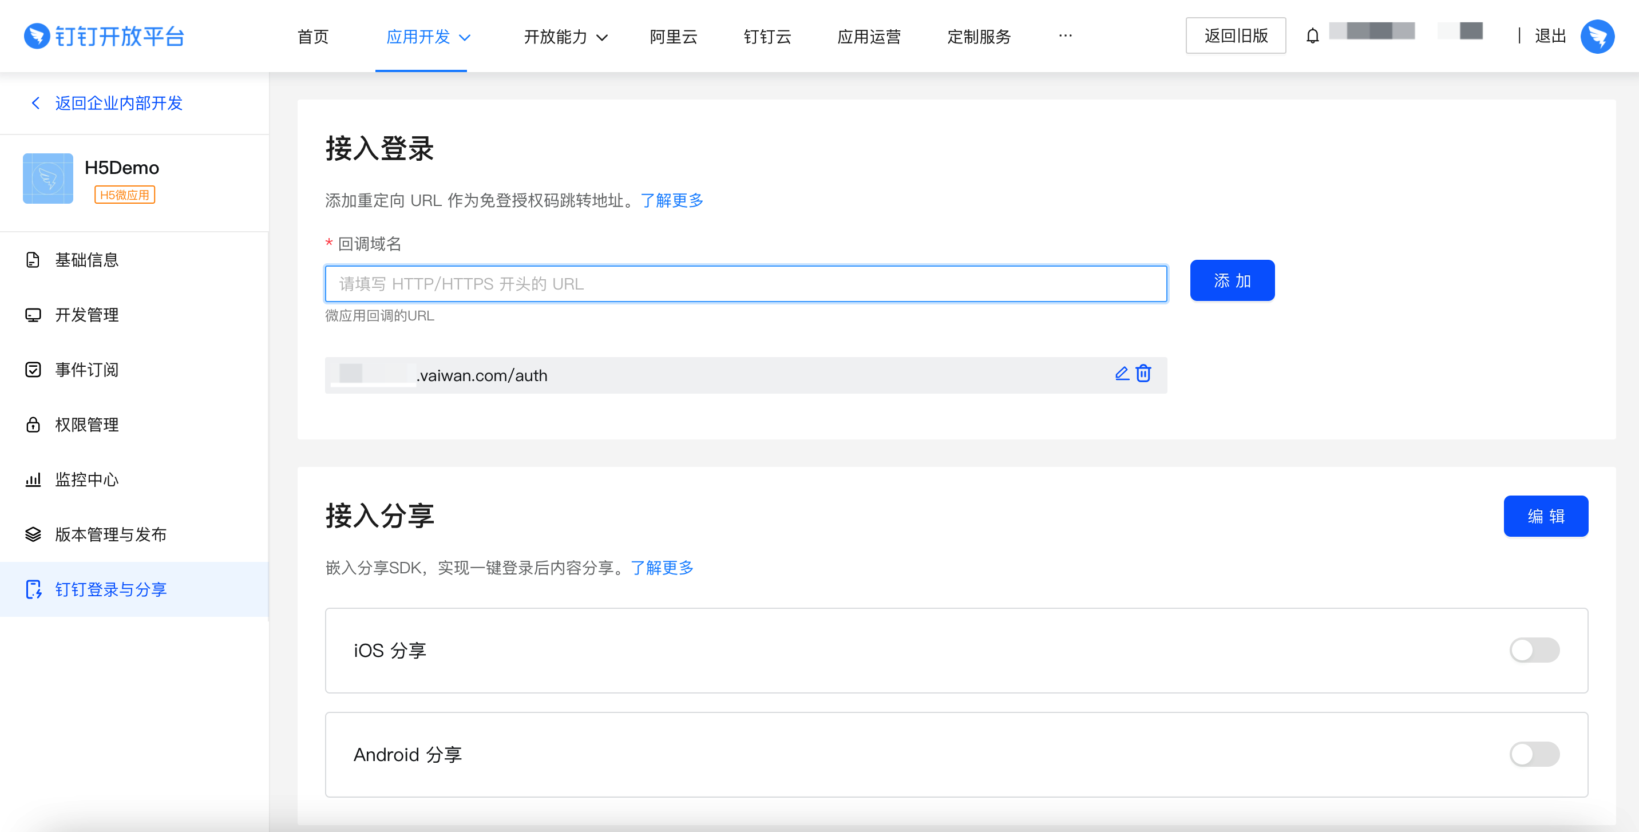The width and height of the screenshot is (1639, 832).
Task: Open 监控中心 from the sidebar
Action: point(86,480)
